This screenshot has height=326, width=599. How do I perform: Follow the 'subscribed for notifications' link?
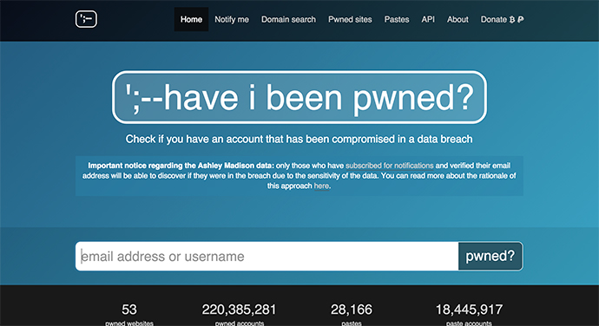tap(390, 166)
